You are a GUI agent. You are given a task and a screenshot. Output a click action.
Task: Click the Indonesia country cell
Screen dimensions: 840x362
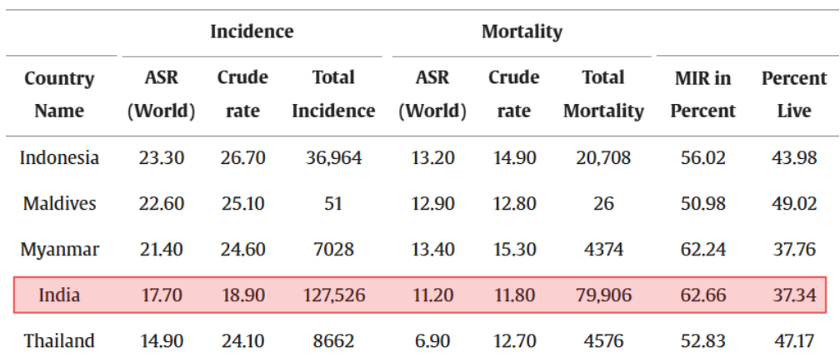coord(59,157)
